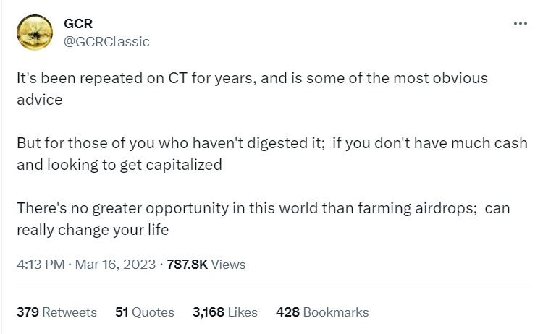
Task: Open the three-dot more options menu
Action: (x=520, y=24)
